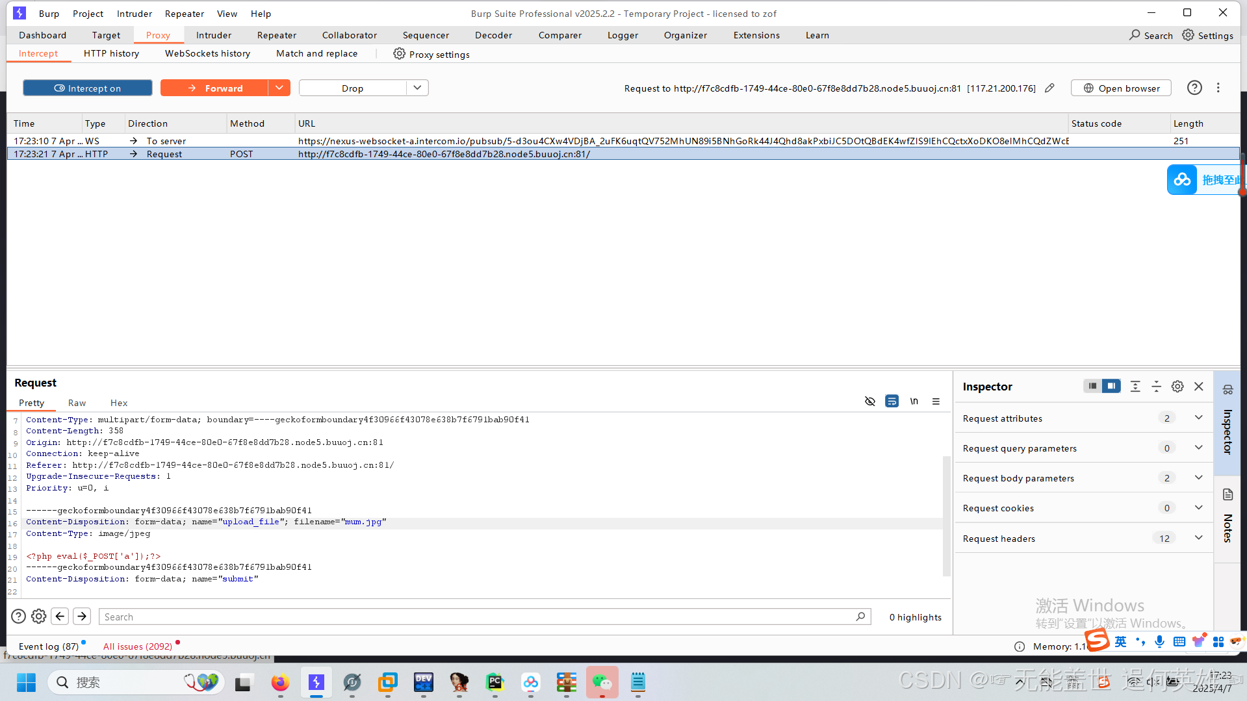Switch to WebSockets history tab
The height and width of the screenshot is (701, 1247).
(x=207, y=53)
